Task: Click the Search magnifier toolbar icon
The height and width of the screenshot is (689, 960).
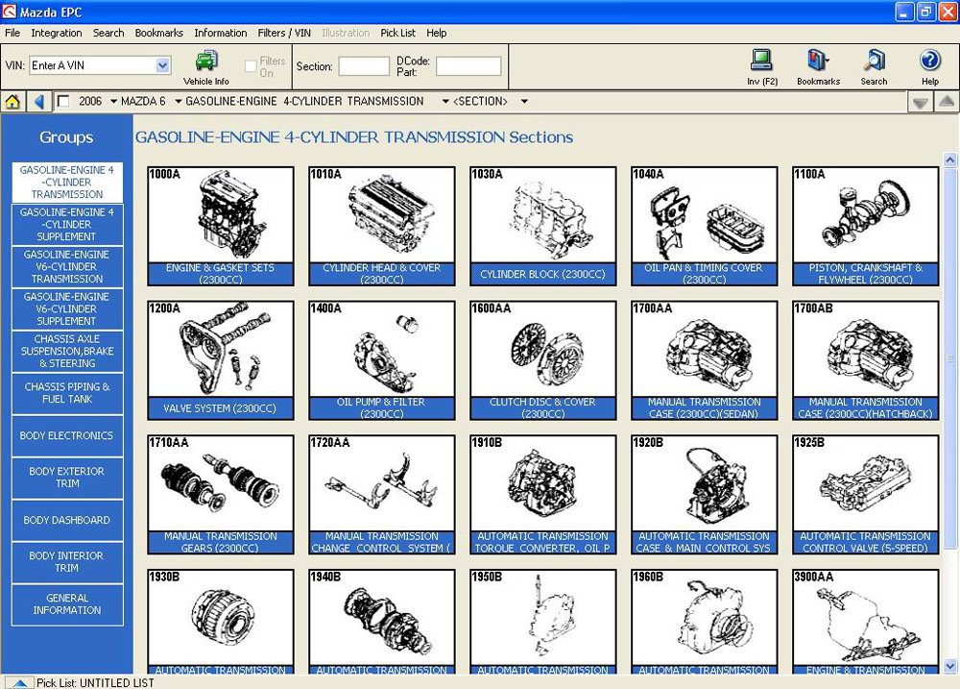Action: coord(874,62)
